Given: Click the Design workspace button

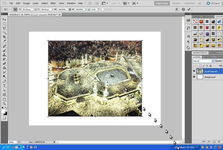Looking at the screenshot, I should pos(176,3).
